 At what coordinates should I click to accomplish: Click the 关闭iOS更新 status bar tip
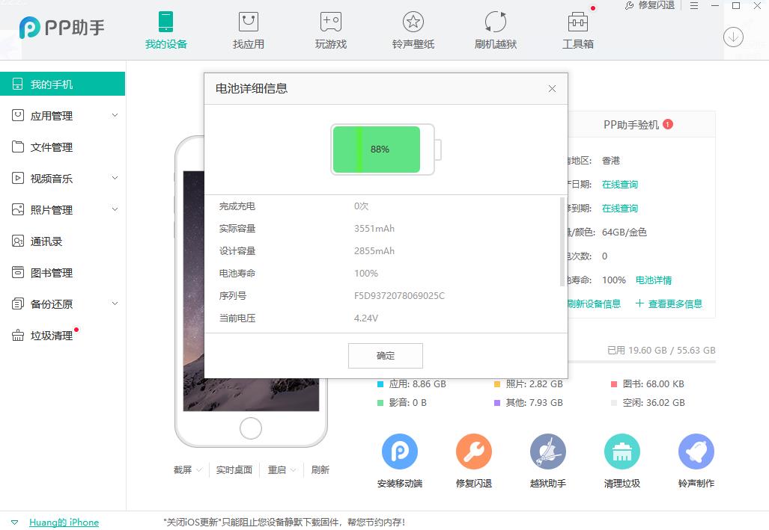(284, 523)
